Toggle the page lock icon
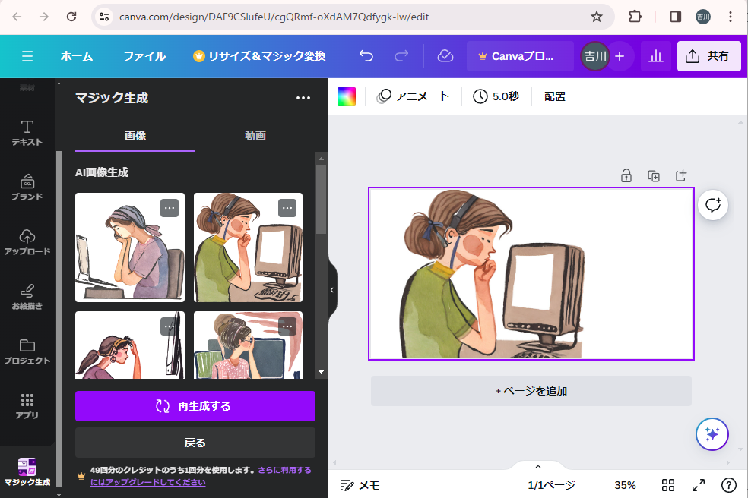The width and height of the screenshot is (748, 498). 626,175
